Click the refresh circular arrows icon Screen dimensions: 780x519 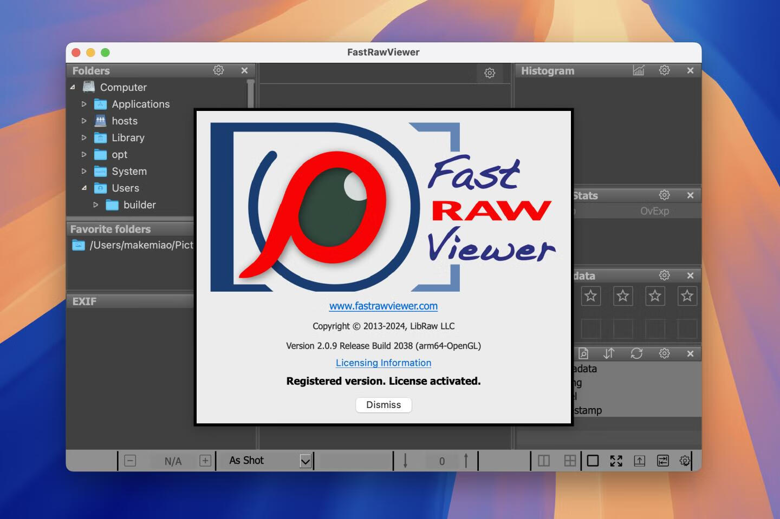[x=636, y=353]
